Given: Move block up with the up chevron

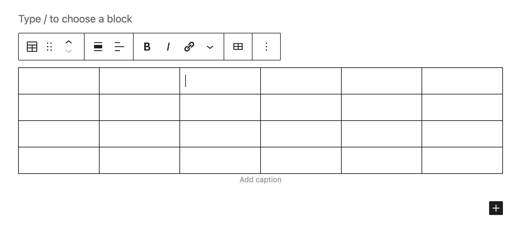Looking at the screenshot, I should pyautogui.click(x=68, y=42).
